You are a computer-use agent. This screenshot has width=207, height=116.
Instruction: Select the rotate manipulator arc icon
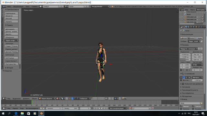click(x=75, y=99)
